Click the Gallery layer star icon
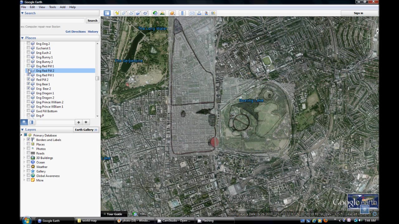 (x=33, y=171)
